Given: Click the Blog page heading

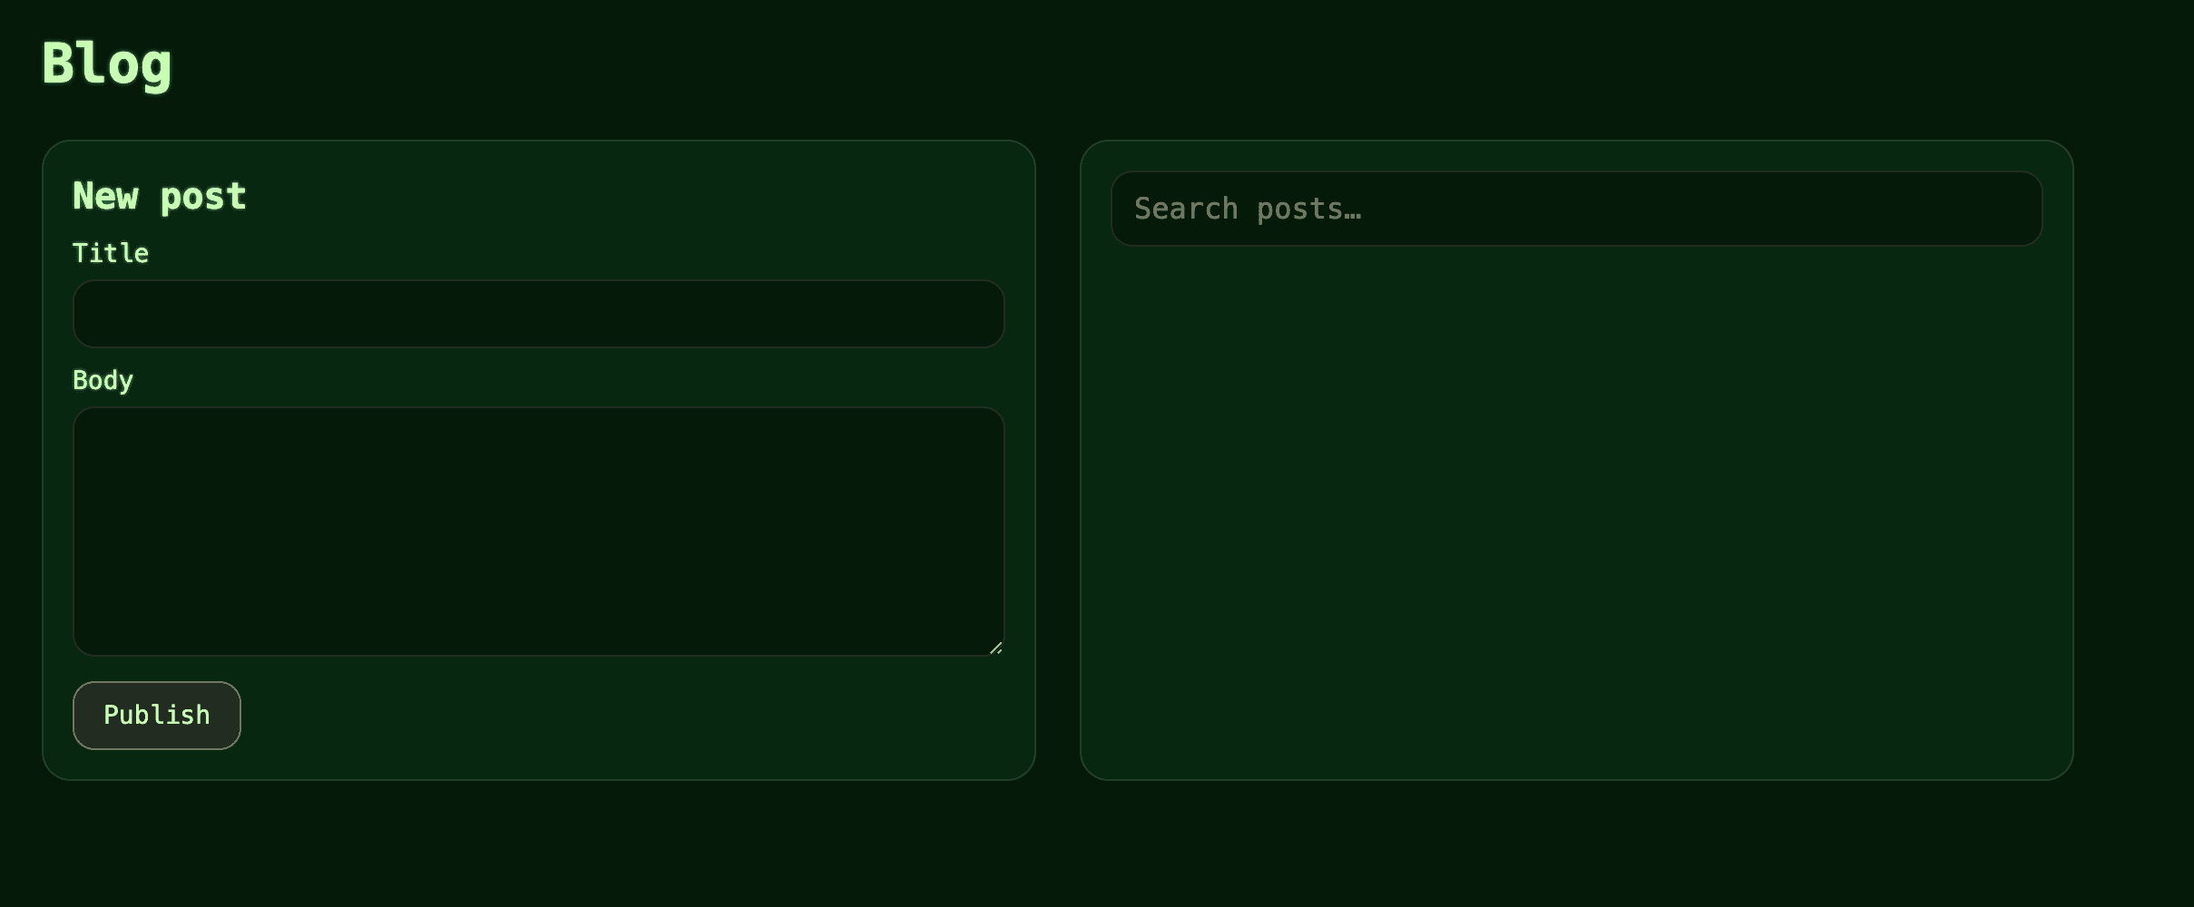Looking at the screenshot, I should click(x=107, y=63).
